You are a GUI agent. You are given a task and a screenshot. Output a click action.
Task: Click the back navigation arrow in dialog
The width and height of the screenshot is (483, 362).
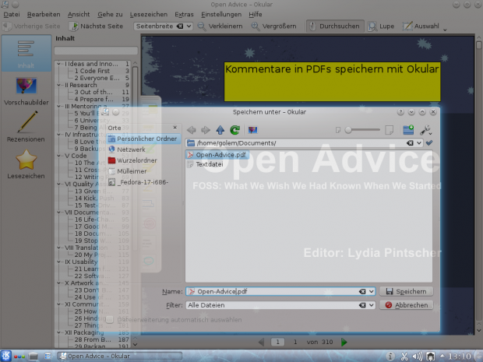point(192,130)
